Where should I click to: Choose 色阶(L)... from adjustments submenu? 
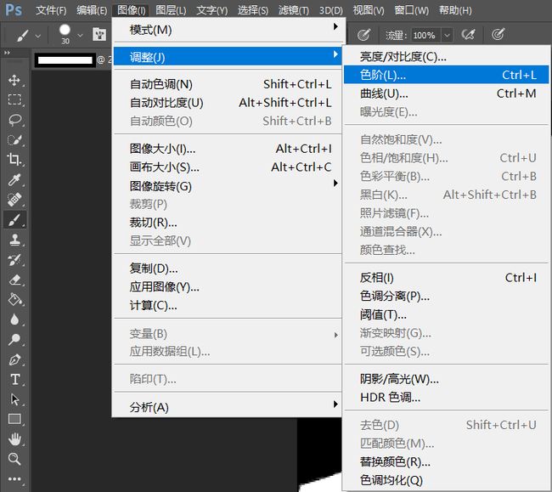446,75
